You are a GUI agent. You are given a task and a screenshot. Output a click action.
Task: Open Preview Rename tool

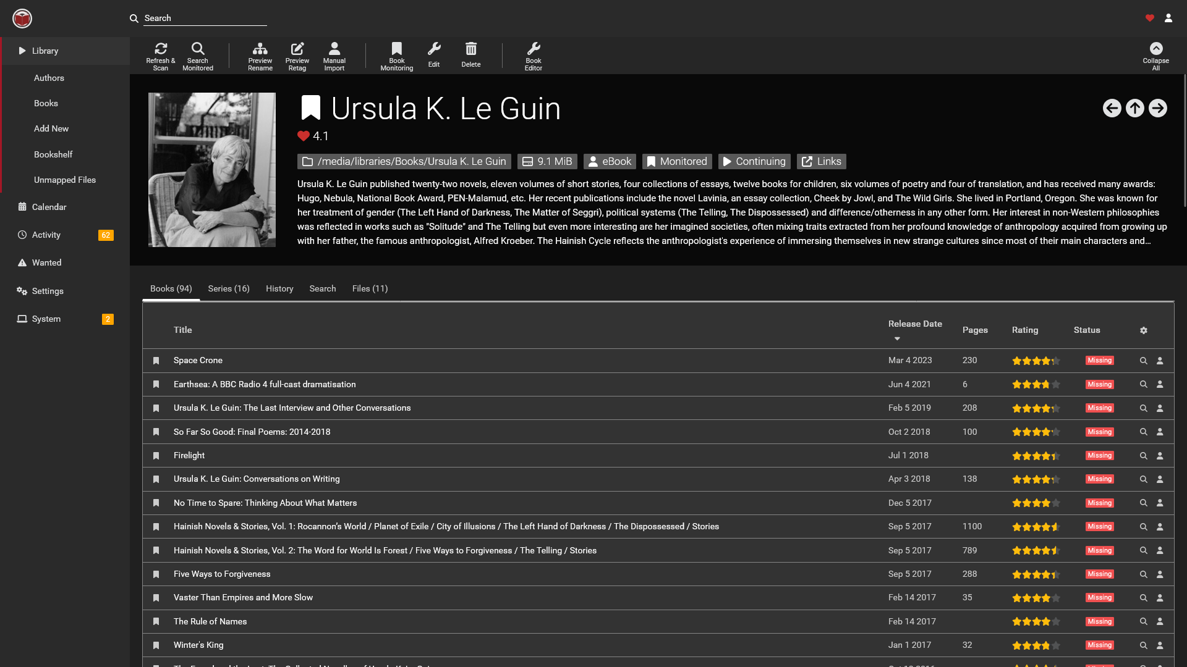click(260, 56)
